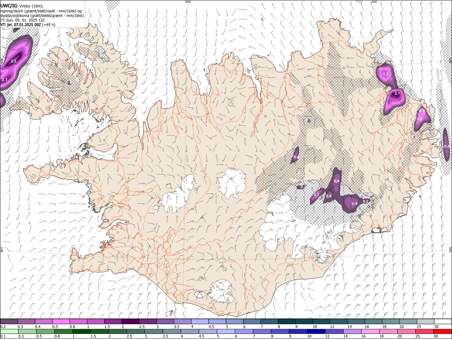Select the darkest green 1 rain scale swatch
The width and height of the screenshot is (452, 339).
pyautogui.click(x=81, y=331)
